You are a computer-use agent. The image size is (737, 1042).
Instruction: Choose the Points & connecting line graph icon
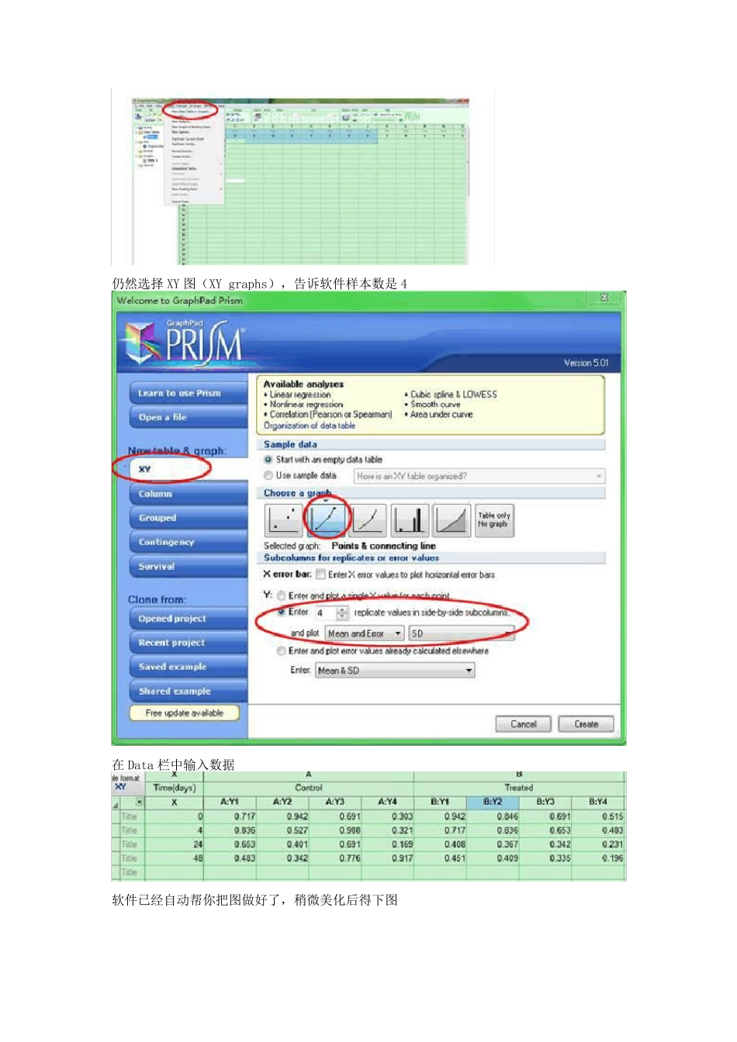coord(326,520)
